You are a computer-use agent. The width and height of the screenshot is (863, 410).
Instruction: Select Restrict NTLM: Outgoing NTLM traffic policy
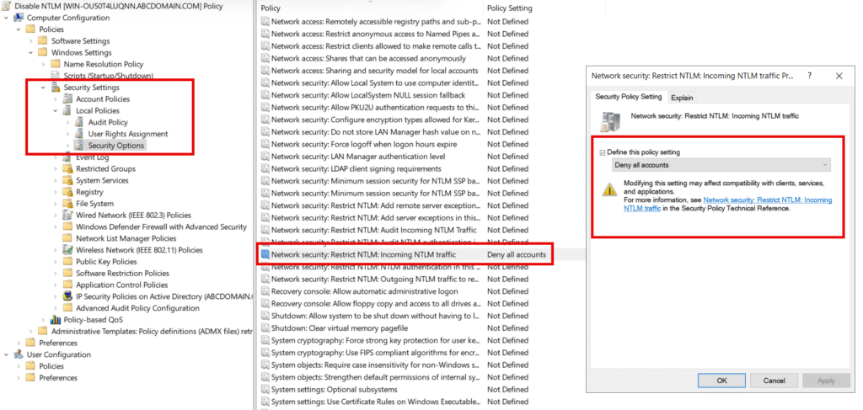coord(377,280)
